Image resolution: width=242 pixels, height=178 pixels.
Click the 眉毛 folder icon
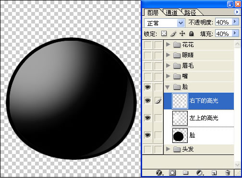click(x=177, y=66)
